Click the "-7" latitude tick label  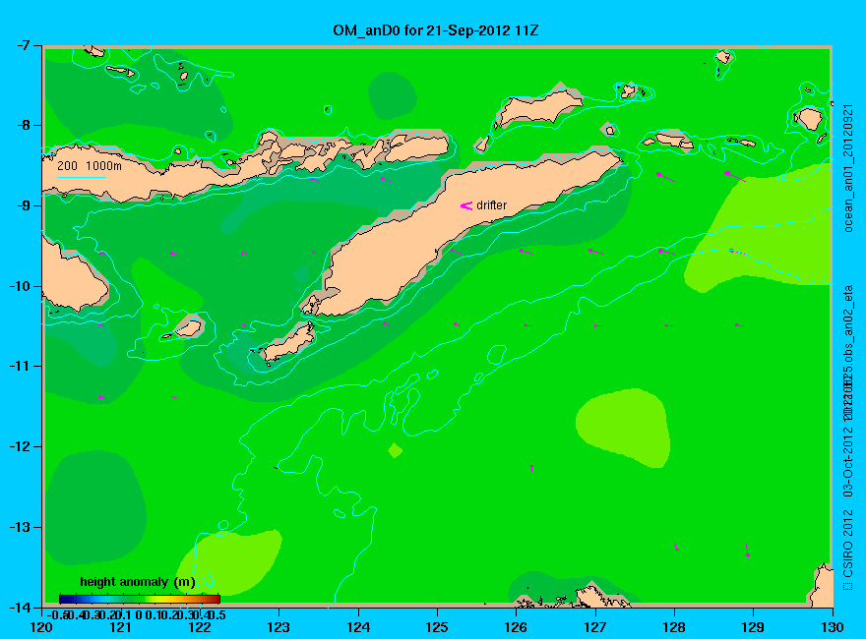(x=24, y=45)
